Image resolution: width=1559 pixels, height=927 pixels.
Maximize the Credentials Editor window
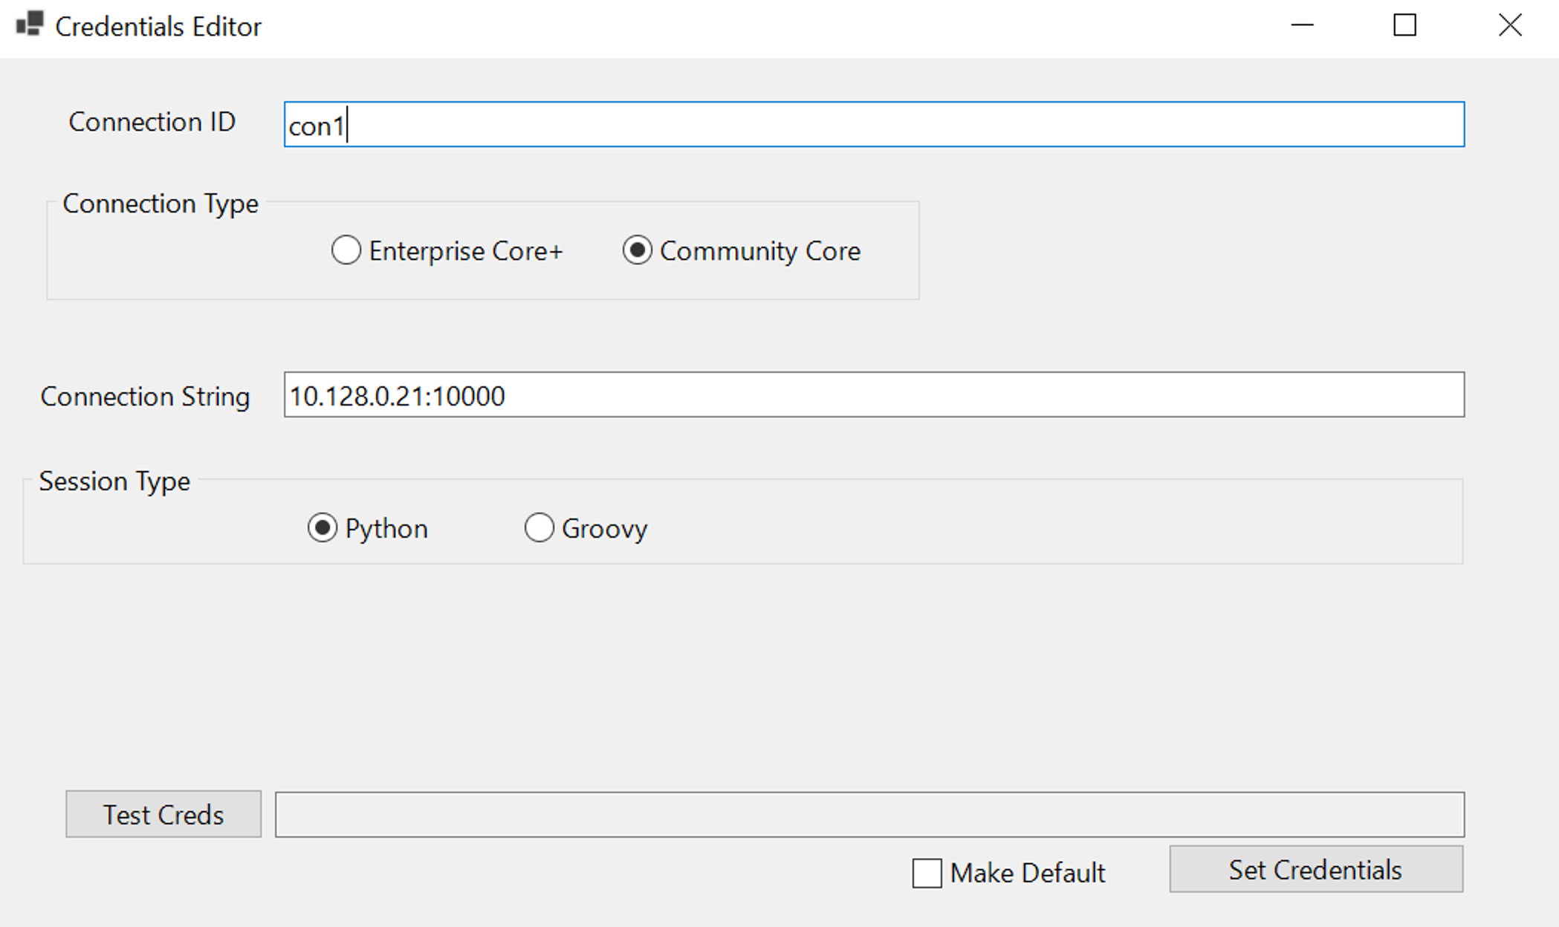coord(1404,25)
